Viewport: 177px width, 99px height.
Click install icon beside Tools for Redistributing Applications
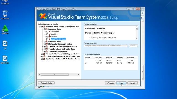[x=47, y=46]
